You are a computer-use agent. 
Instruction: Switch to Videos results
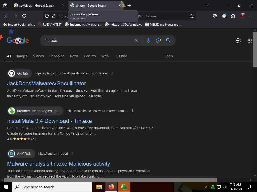pos(38,56)
